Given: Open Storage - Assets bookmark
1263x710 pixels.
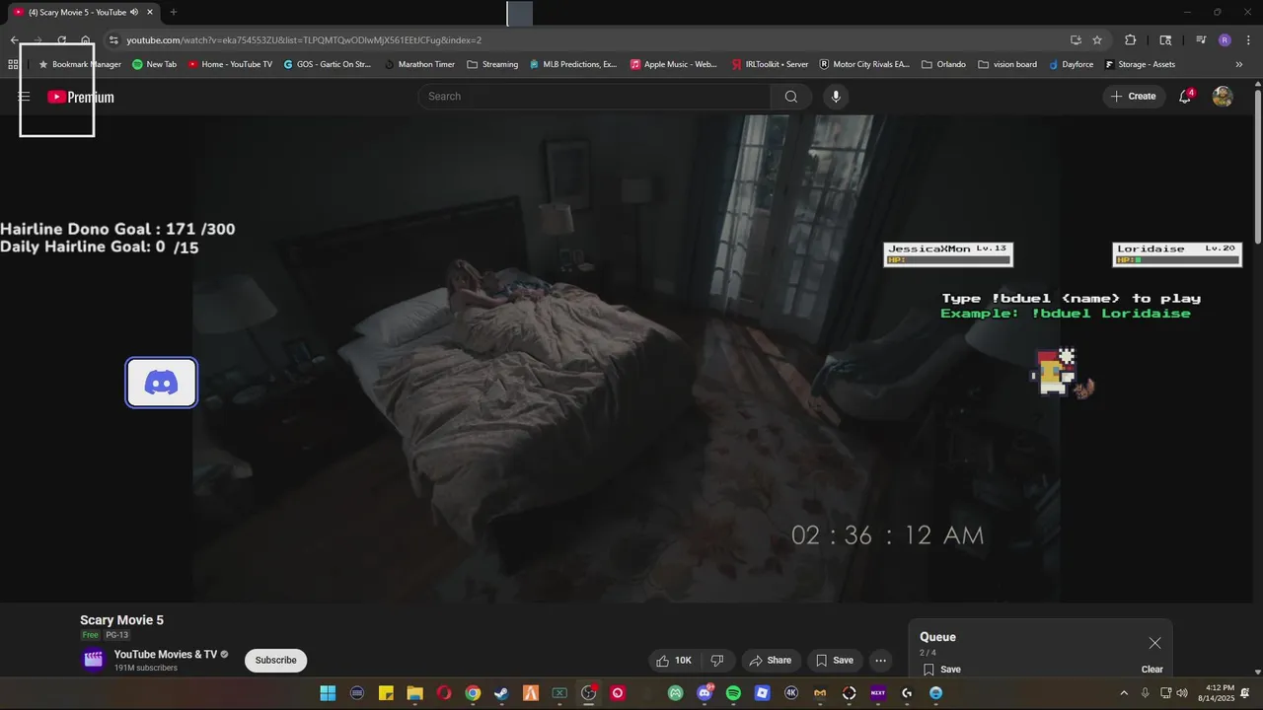Looking at the screenshot, I should pos(1140,64).
